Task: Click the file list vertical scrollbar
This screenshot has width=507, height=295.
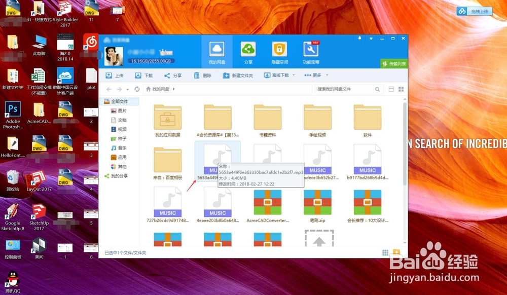Action: [x=405, y=144]
